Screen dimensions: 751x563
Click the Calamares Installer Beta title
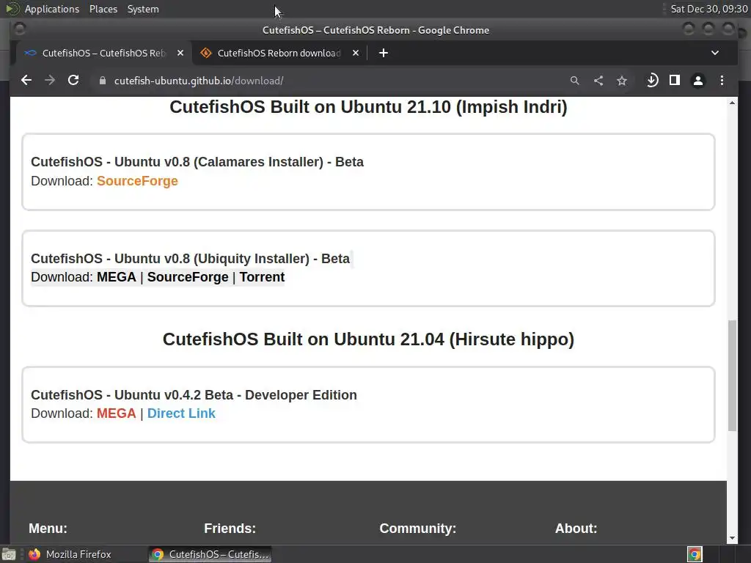pyautogui.click(x=197, y=162)
